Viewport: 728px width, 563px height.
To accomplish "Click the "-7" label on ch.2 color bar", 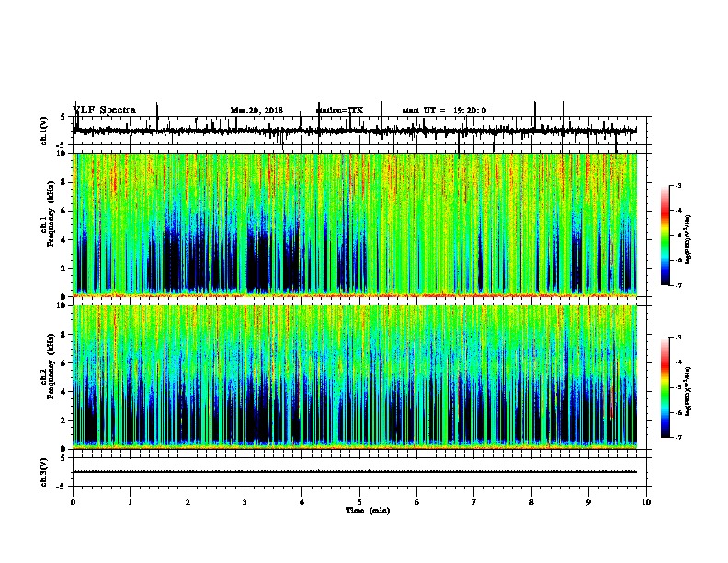I will (x=677, y=437).
